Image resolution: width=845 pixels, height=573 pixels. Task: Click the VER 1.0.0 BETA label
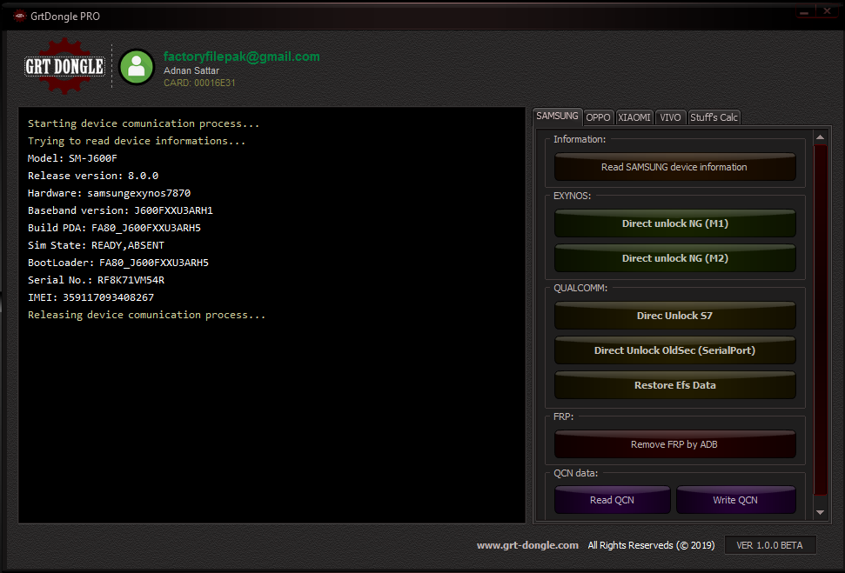coord(769,545)
